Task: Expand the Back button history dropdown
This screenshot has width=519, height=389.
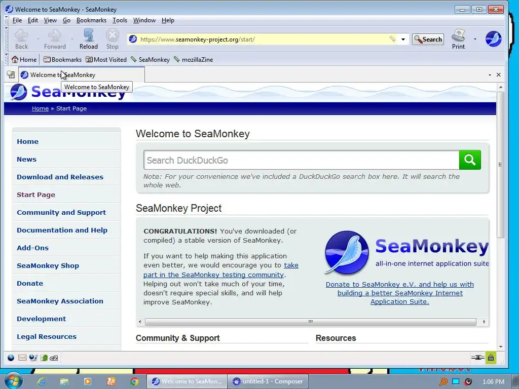Action: click(38, 39)
